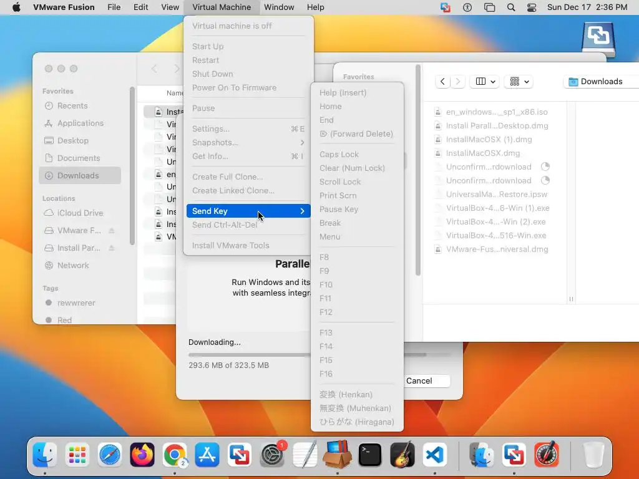Open the VMware Fusion desktop drive icon
639x479 pixels.
point(598,39)
